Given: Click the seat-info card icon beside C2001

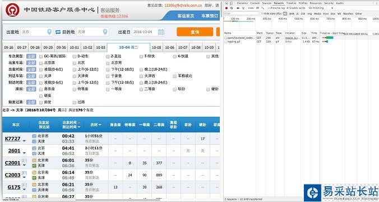Looking at the screenshot, I should coord(24,160).
